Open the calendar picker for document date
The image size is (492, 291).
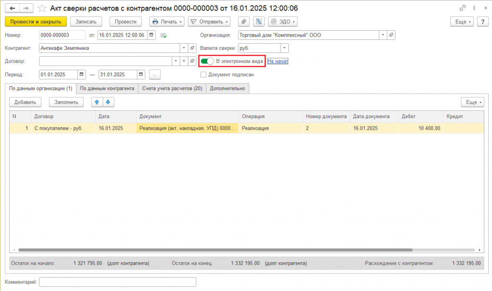coord(151,35)
